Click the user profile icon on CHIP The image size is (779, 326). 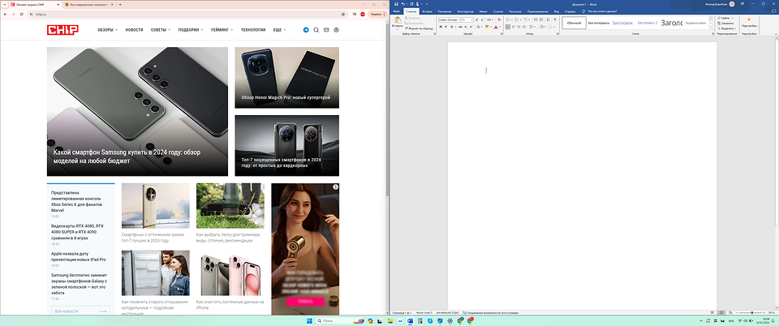coord(335,30)
